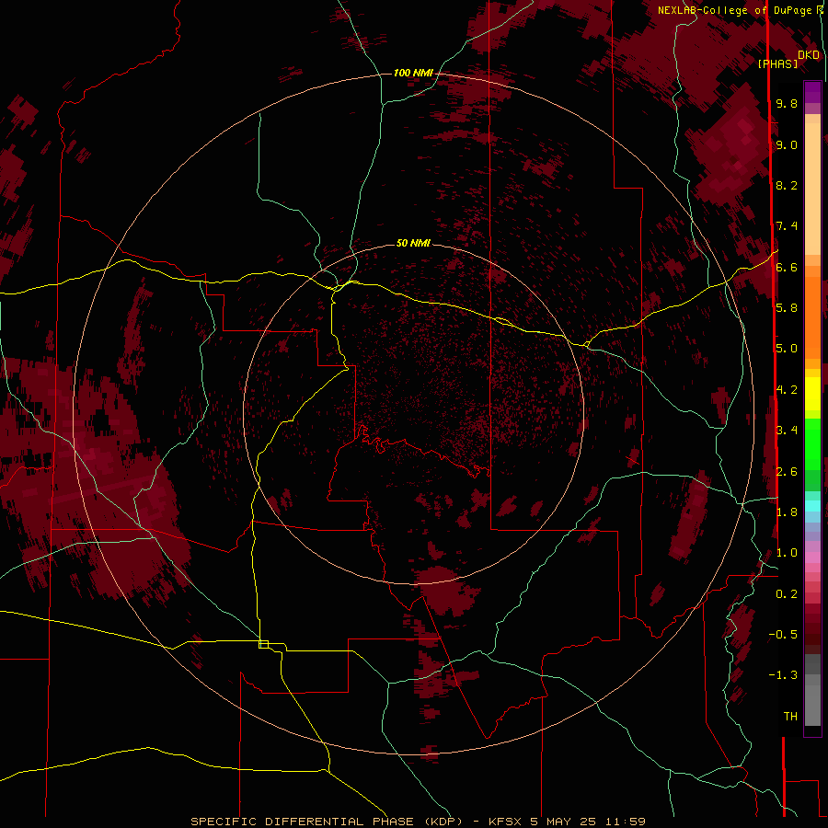The height and width of the screenshot is (828, 828).
Task: Pick the purple segment atop the color bar
Action: [x=812, y=92]
